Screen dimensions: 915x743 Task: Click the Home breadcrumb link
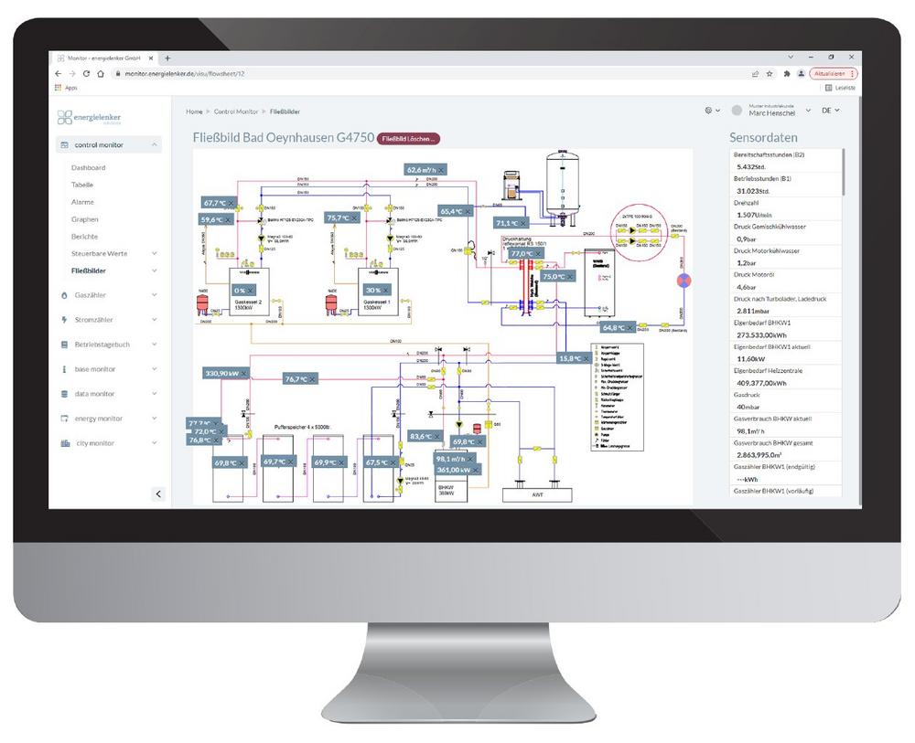coord(194,111)
